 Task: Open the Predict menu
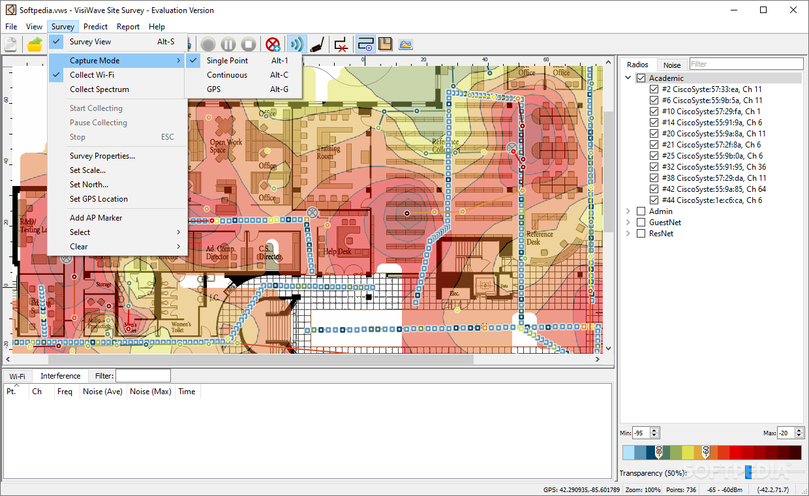pos(96,27)
